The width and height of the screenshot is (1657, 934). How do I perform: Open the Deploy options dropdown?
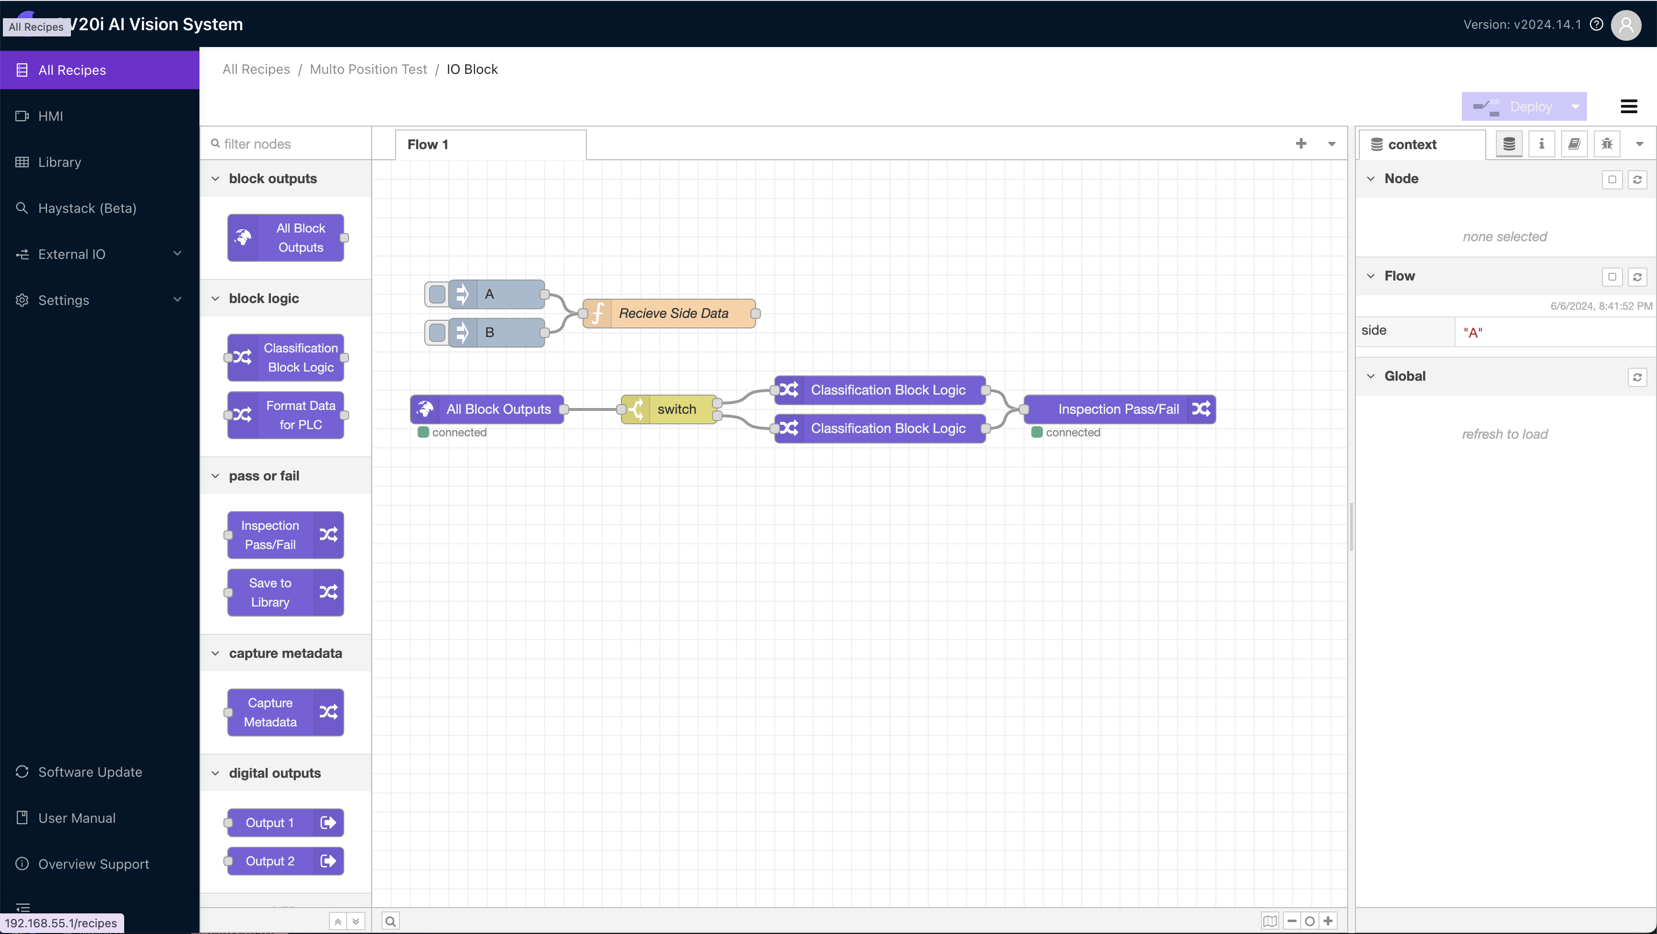click(1575, 106)
